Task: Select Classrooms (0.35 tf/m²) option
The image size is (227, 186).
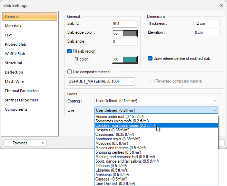Action: [x=156, y=134]
